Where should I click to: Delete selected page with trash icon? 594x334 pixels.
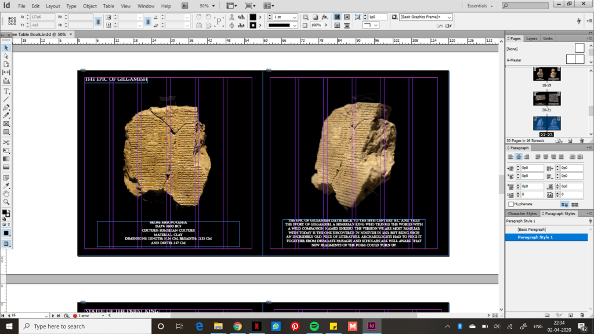[x=581, y=140]
